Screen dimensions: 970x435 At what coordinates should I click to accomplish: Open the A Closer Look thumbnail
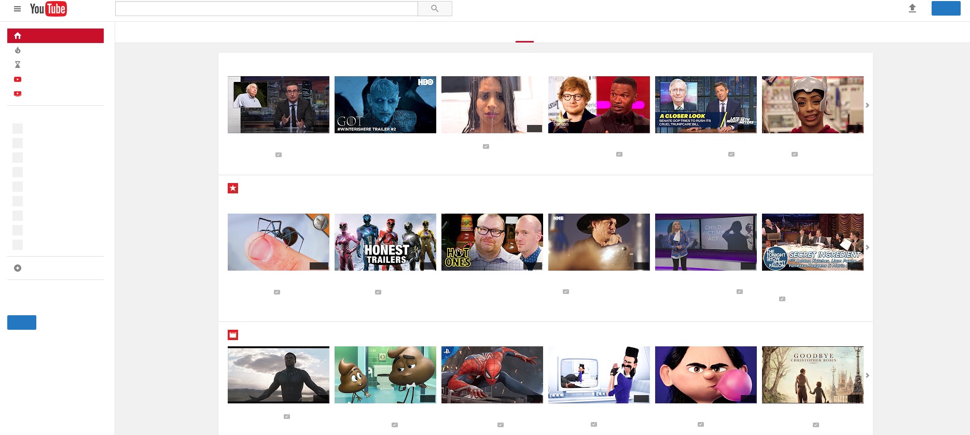[706, 105]
